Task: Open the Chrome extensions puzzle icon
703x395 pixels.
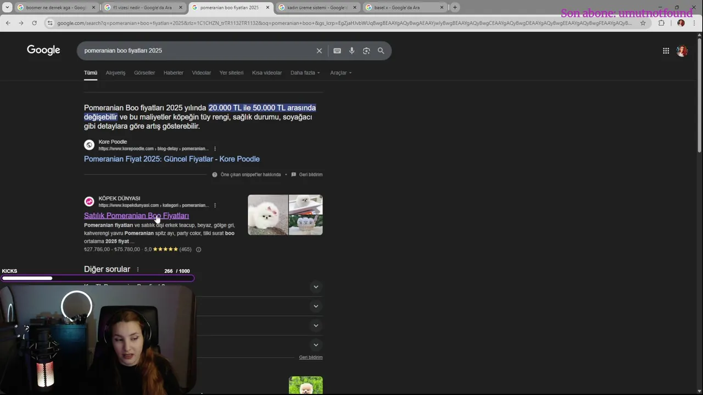Action: [661, 23]
